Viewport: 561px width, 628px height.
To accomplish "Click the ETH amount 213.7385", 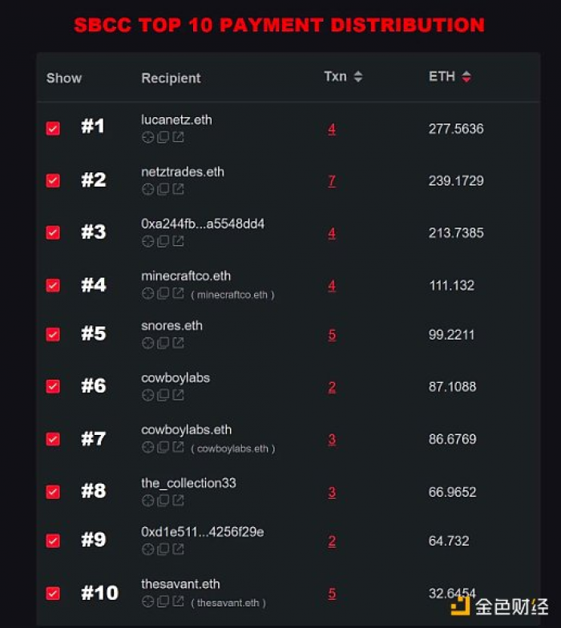I will pos(456,232).
